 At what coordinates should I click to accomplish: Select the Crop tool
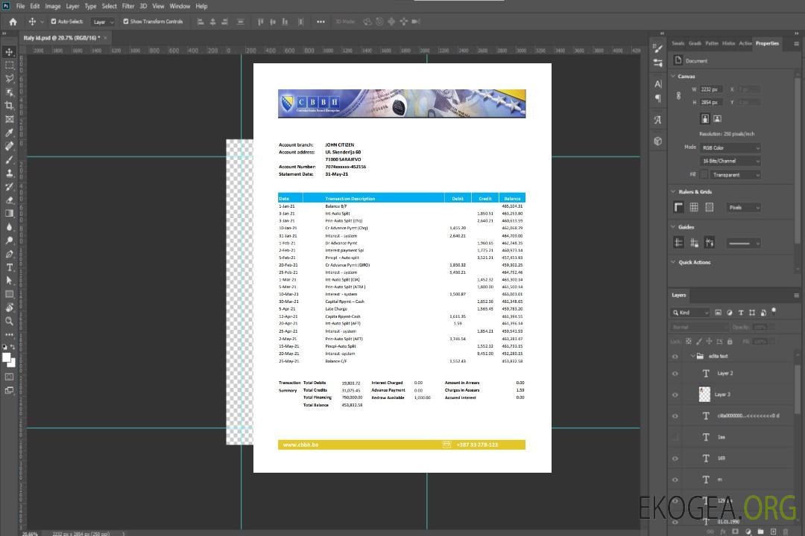pos(9,106)
